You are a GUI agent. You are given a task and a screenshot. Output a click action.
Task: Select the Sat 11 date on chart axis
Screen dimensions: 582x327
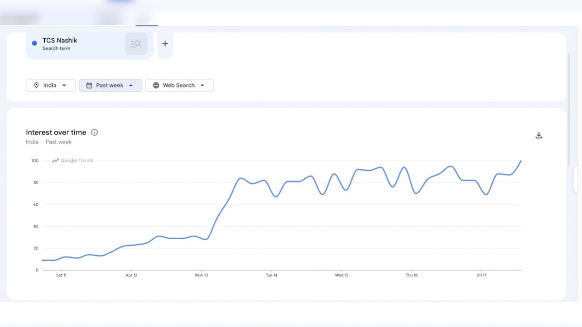(x=61, y=275)
